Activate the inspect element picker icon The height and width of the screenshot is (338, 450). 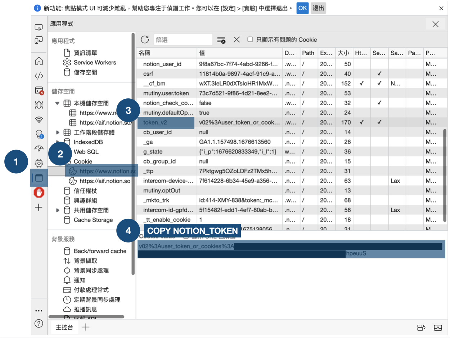(x=39, y=27)
